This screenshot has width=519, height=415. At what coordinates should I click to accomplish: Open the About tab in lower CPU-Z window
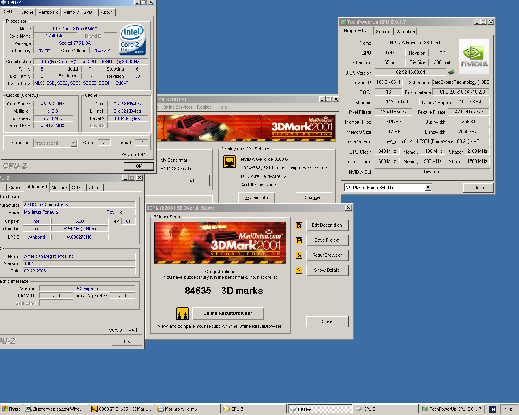(x=95, y=188)
